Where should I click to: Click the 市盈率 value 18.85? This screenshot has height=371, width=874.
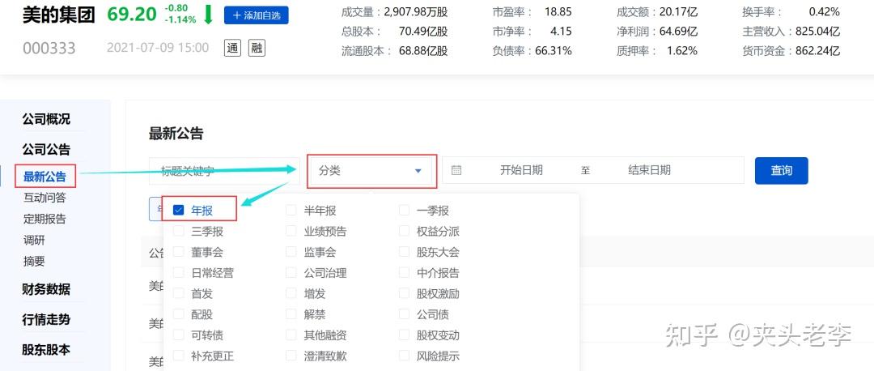point(558,11)
